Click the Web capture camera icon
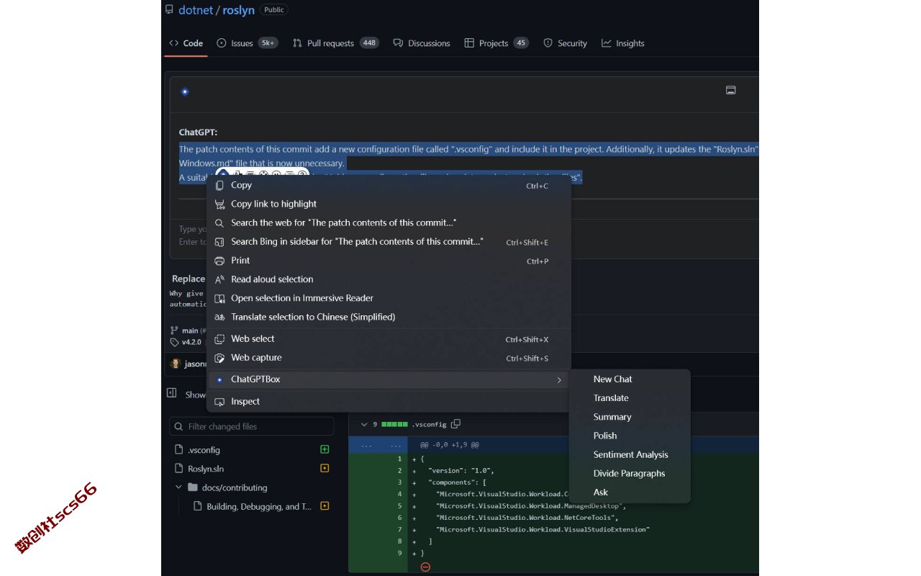The height and width of the screenshot is (576, 921). [x=219, y=358]
